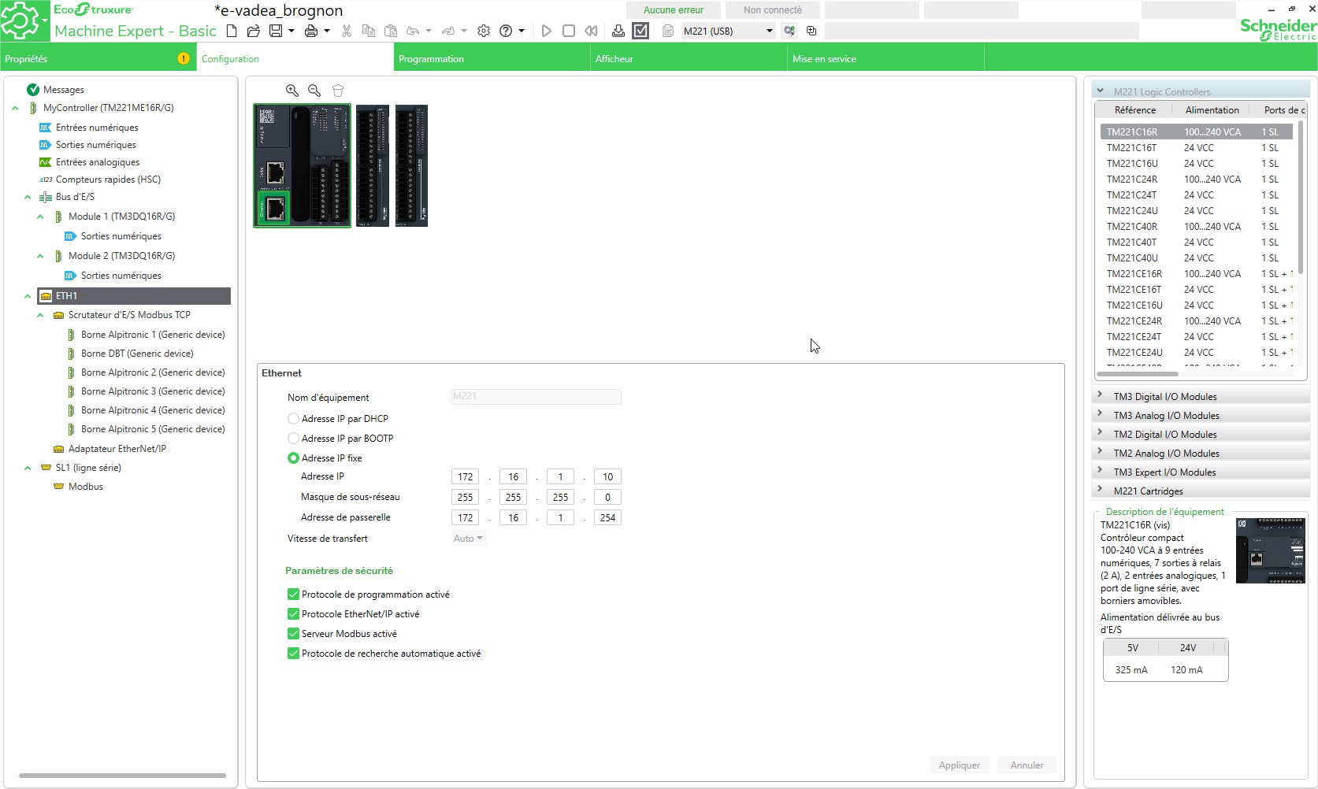The height and width of the screenshot is (789, 1318).
Task: Click the new project icon
Action: (232, 31)
